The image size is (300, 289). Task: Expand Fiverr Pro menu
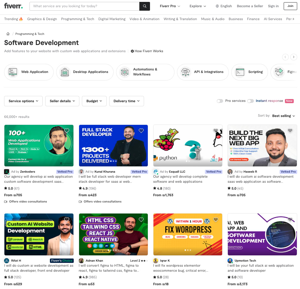pos(170,6)
